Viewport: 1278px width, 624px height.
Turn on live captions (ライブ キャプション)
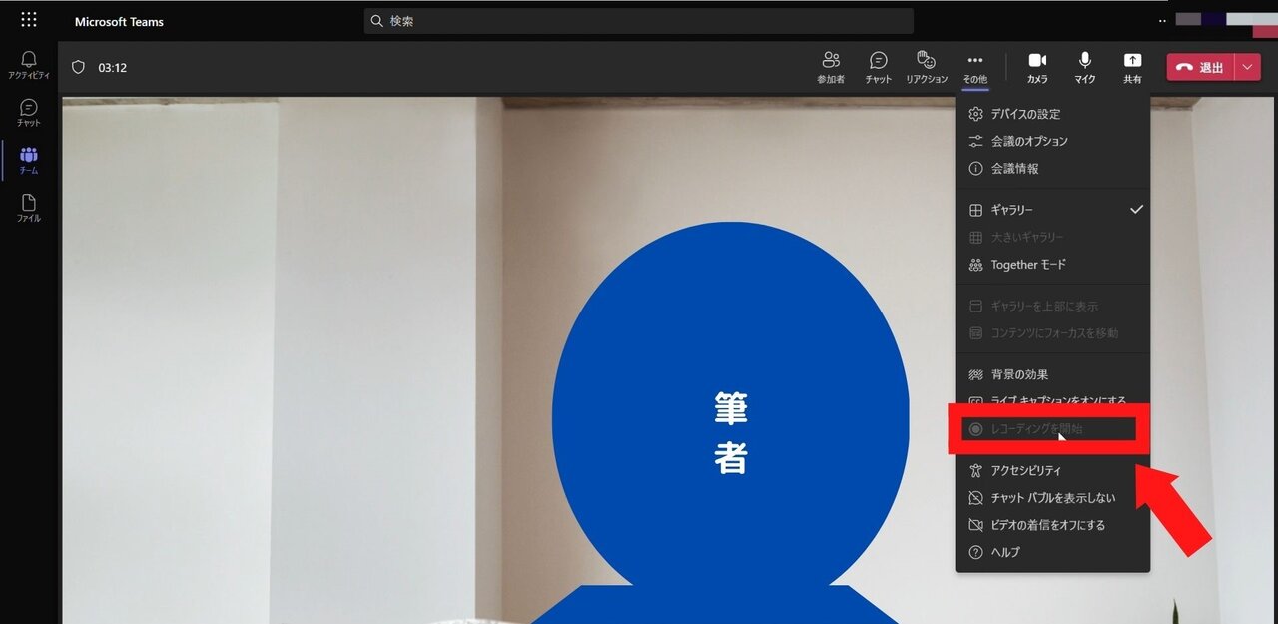point(1052,400)
